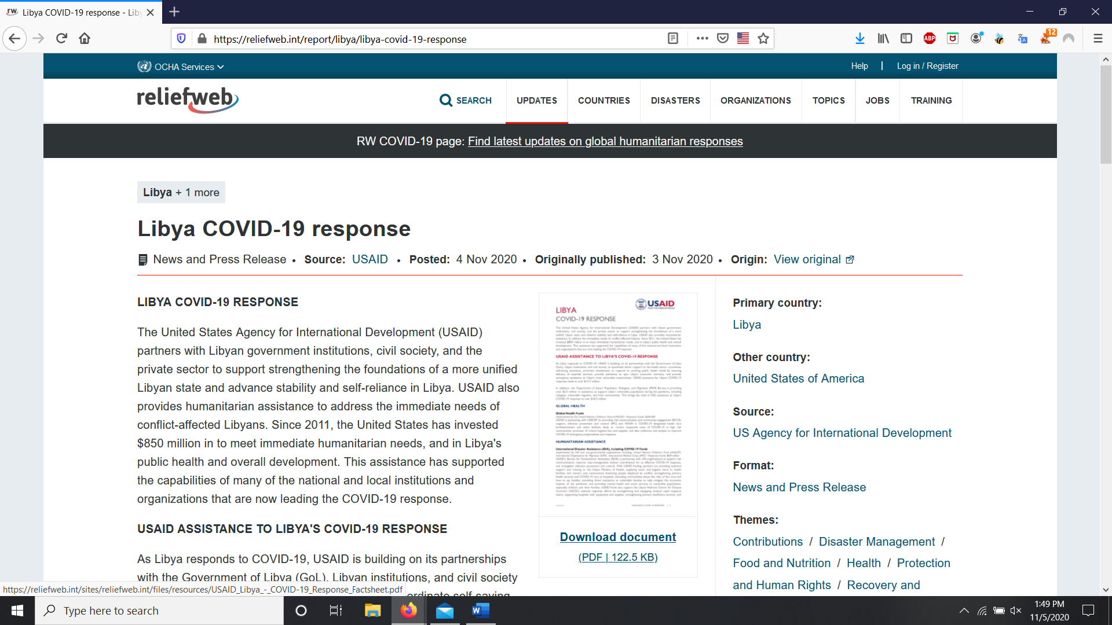Screen dimensions: 1112x625
Task: Open the COUNTRIES navigation tab
Action: tap(603, 101)
